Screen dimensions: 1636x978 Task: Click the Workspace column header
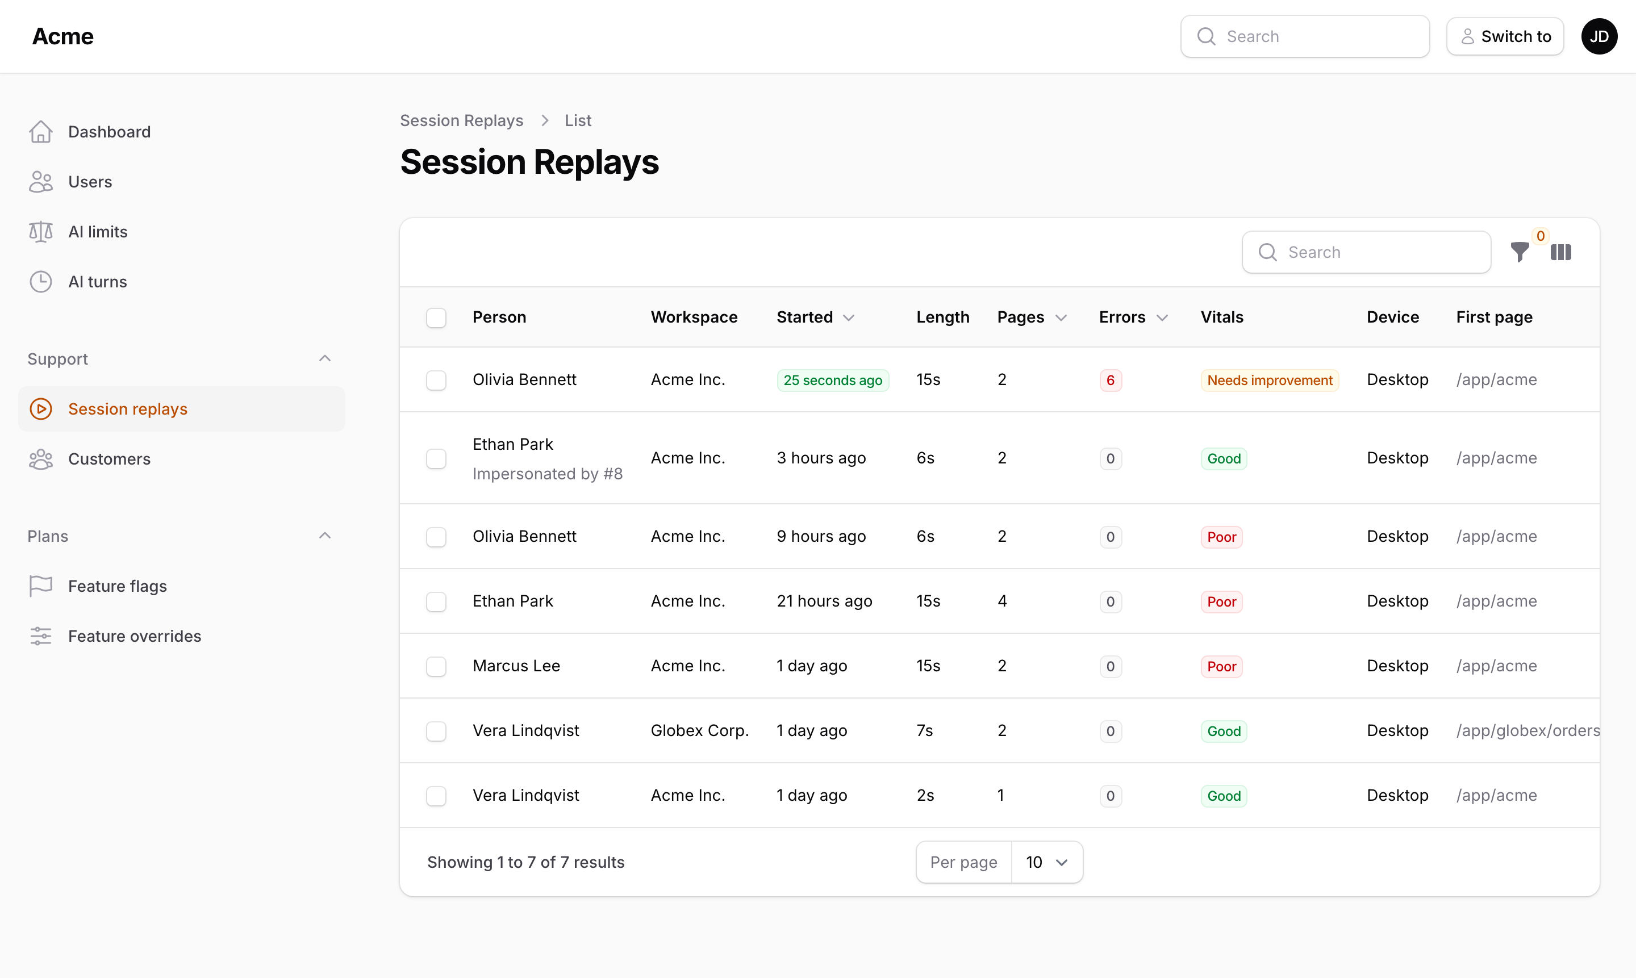(x=694, y=317)
